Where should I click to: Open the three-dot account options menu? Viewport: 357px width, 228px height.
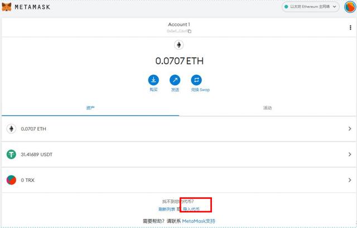350,27
